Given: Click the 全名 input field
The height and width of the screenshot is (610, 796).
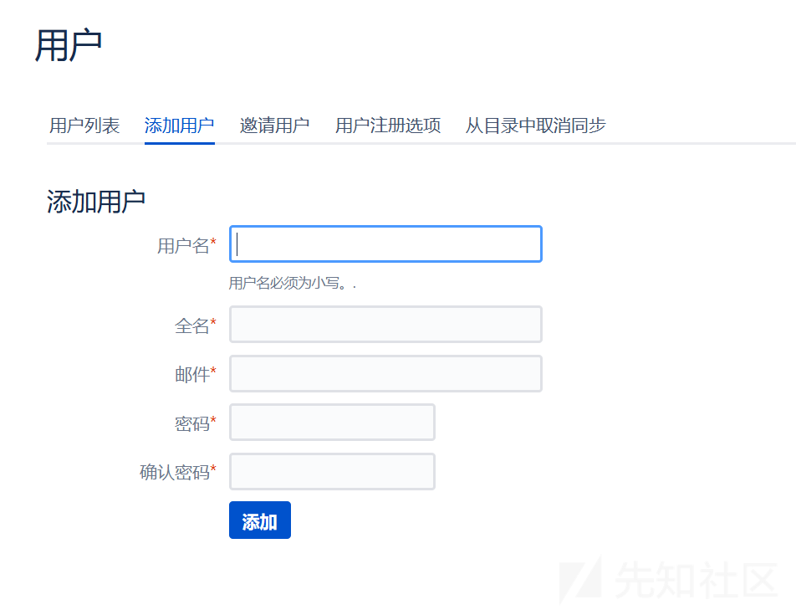Looking at the screenshot, I should (385, 325).
